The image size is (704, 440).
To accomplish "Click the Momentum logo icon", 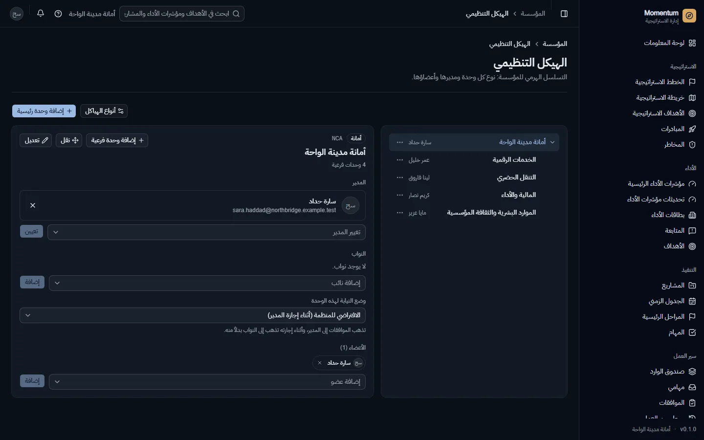I will pyautogui.click(x=689, y=16).
